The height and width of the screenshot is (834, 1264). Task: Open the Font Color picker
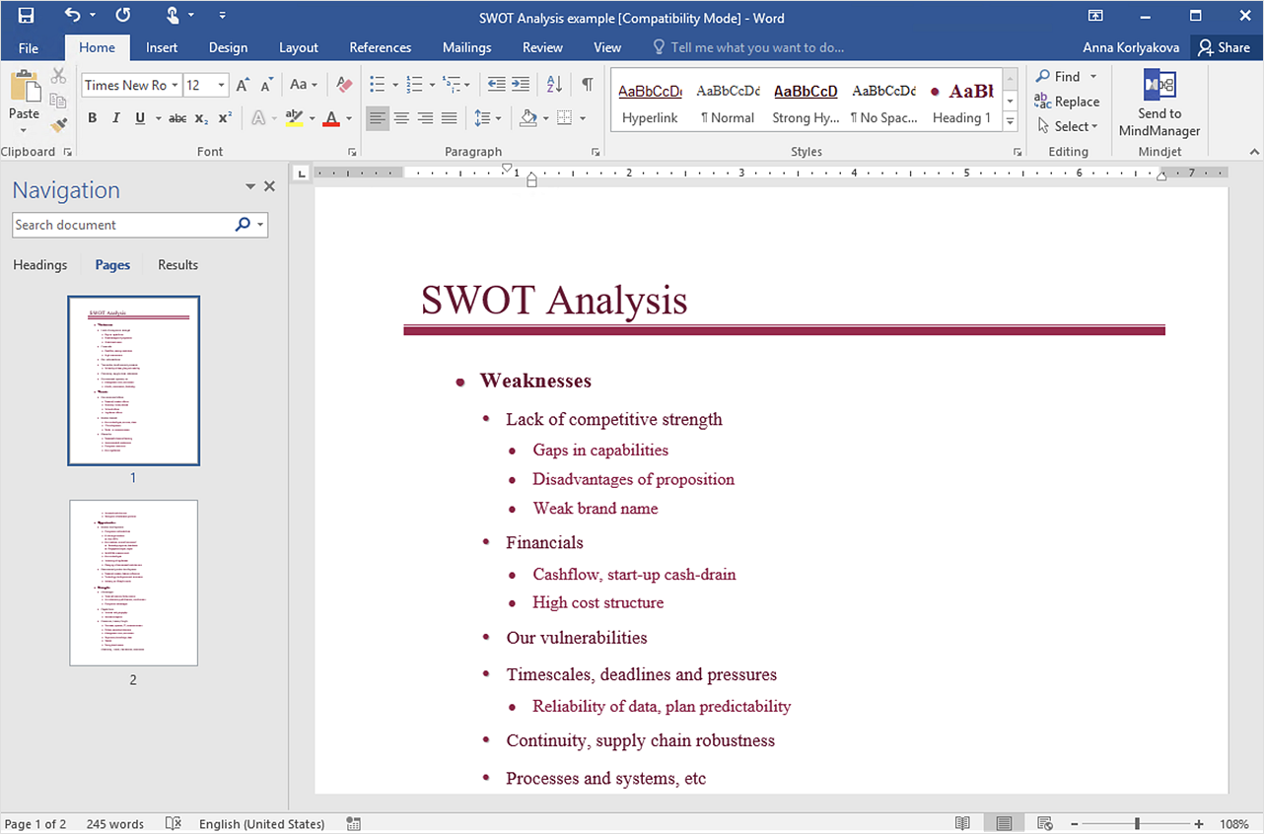pos(348,117)
